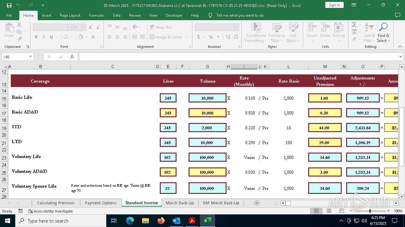Open March Back-Up sheet tab
Screen dimensions: 405x227
point(180,203)
